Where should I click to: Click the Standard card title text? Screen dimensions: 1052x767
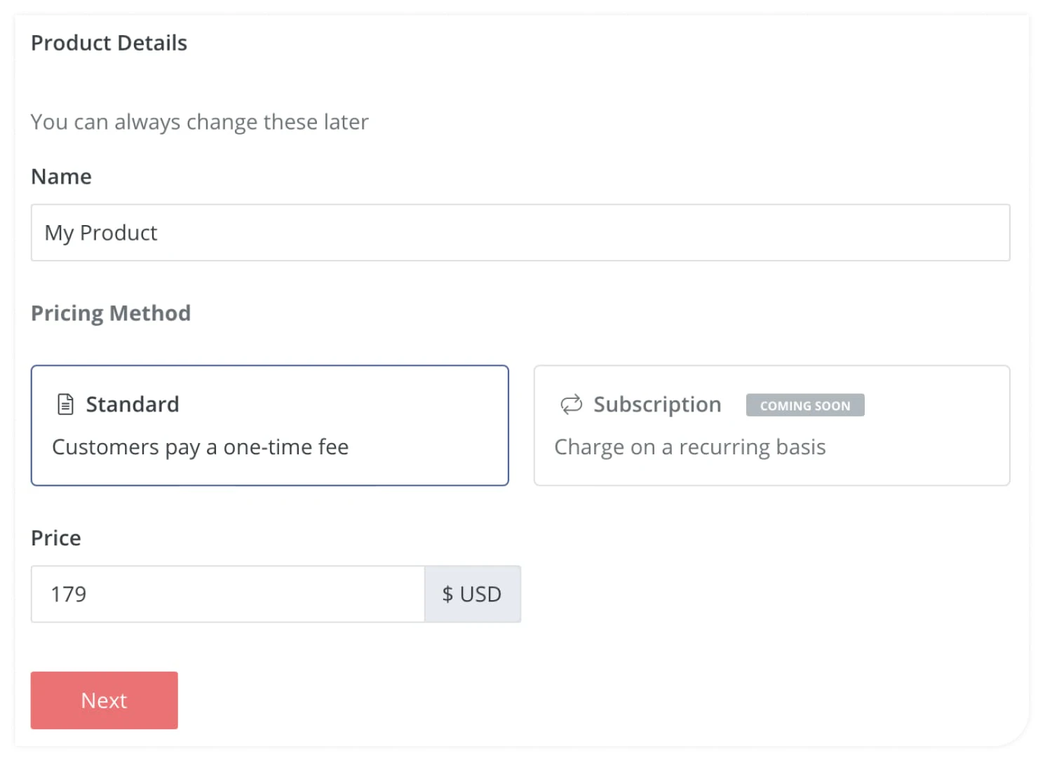click(x=133, y=404)
